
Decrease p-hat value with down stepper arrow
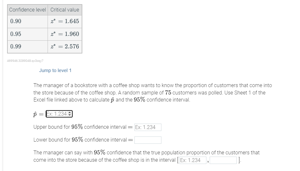pos(70,115)
